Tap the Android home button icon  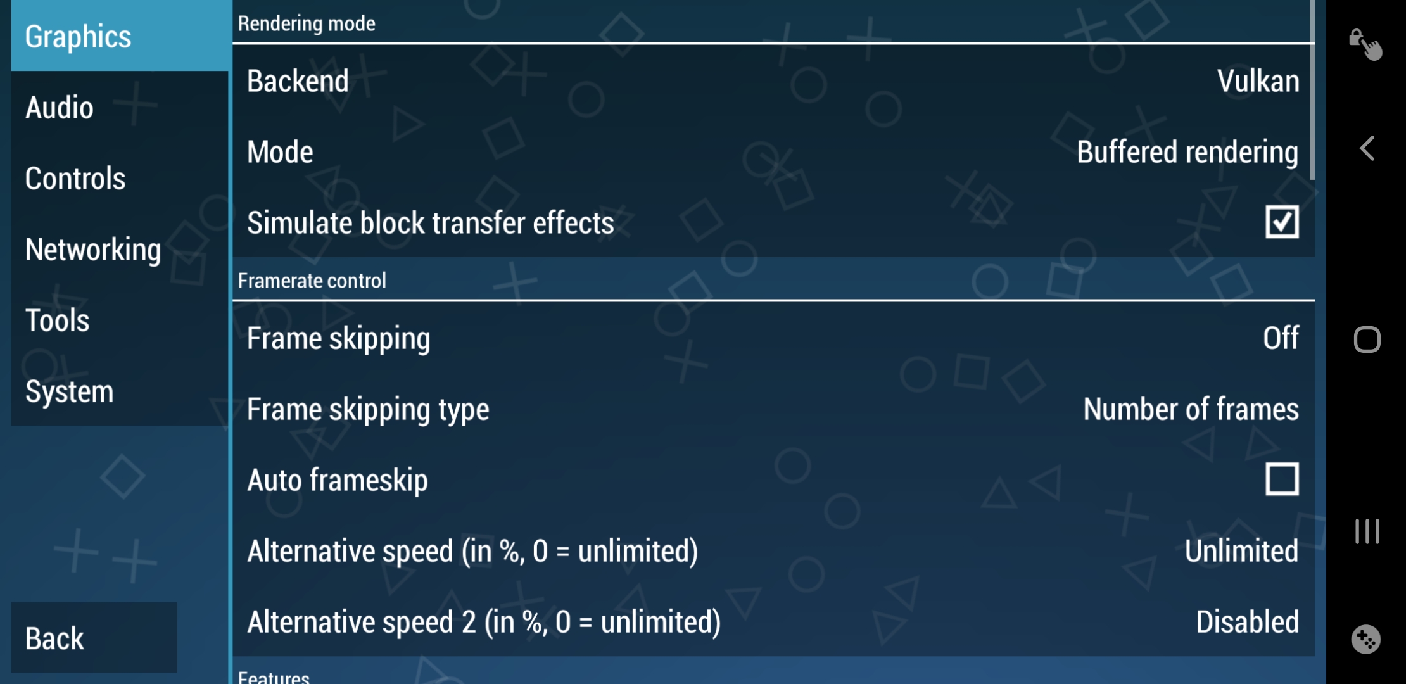1367,339
